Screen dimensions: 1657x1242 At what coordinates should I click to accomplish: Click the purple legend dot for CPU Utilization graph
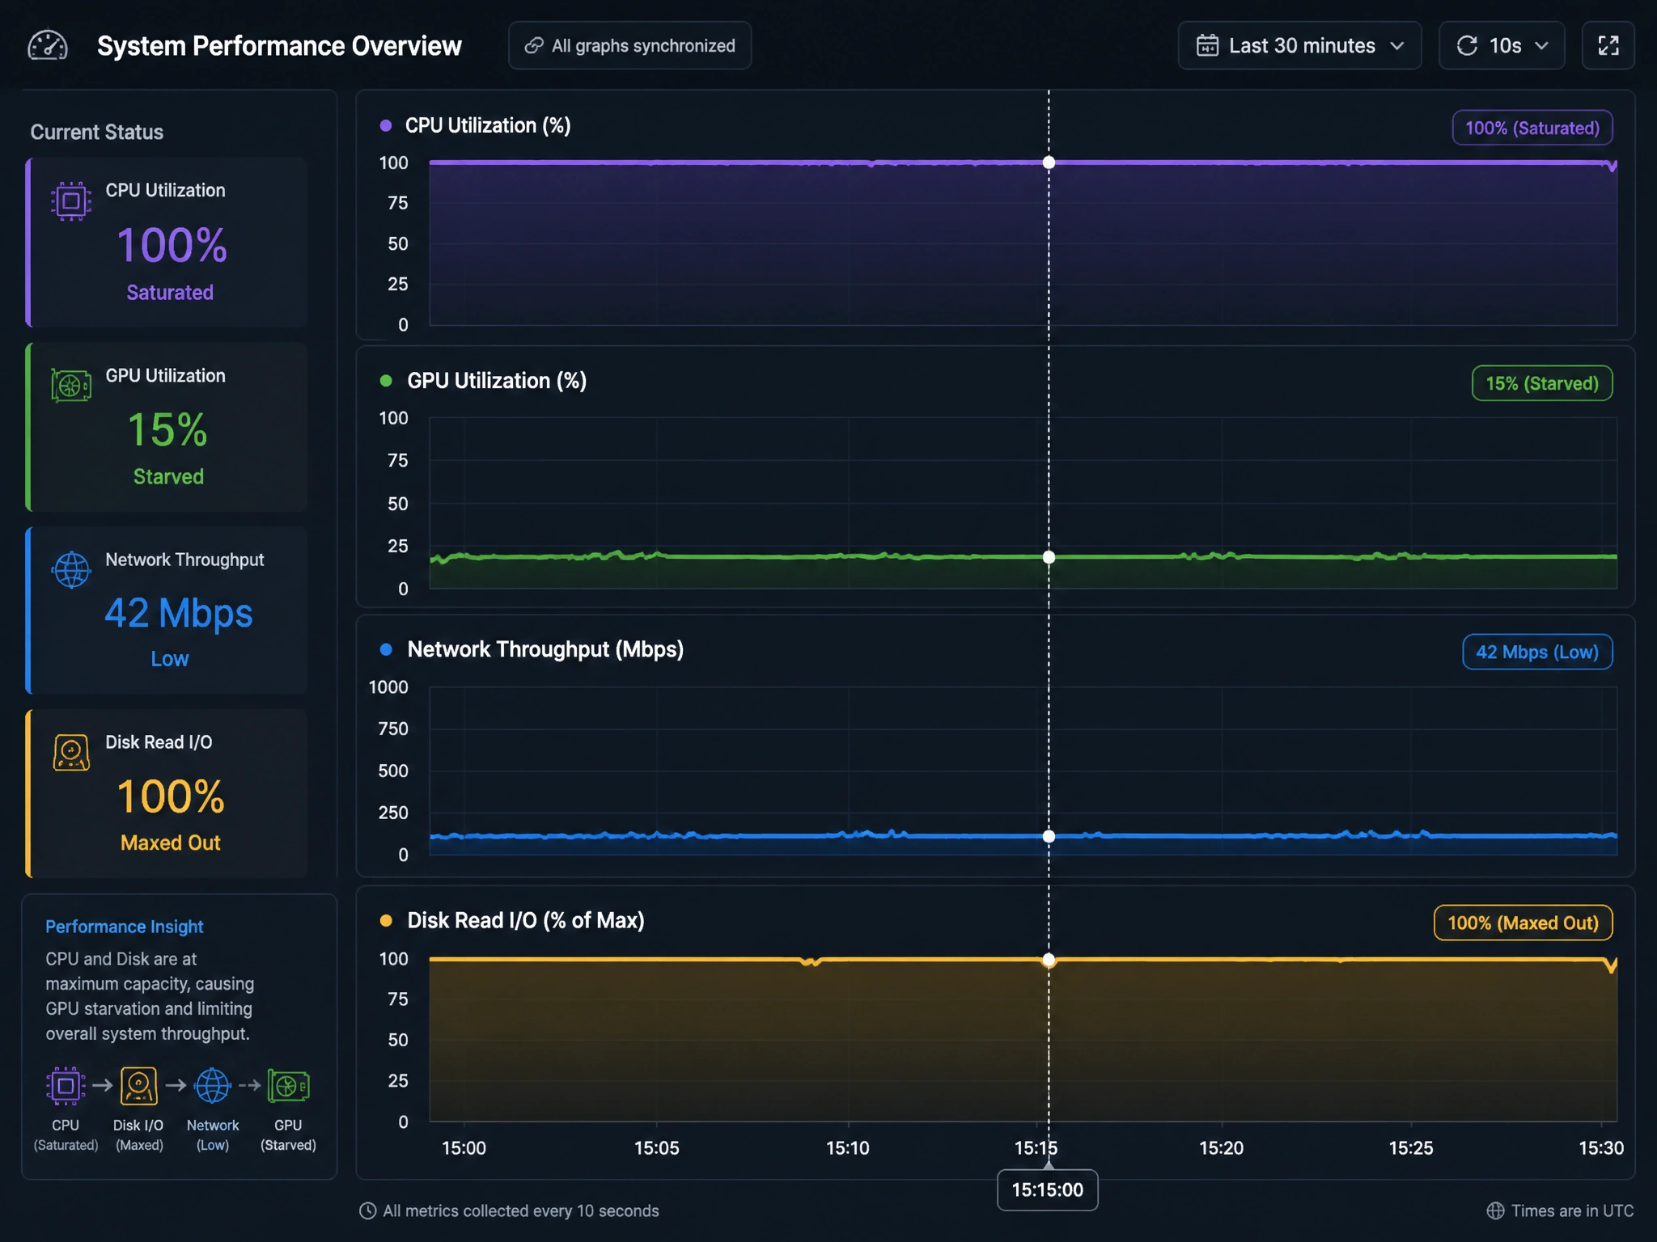(x=386, y=125)
